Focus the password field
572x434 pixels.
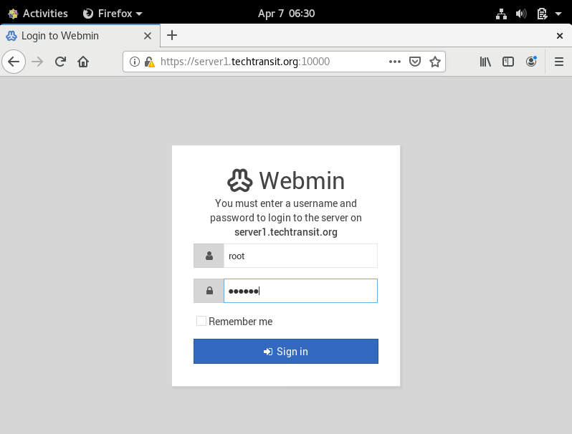300,291
